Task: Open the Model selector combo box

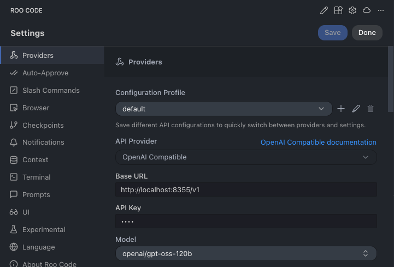Action: pos(246,253)
